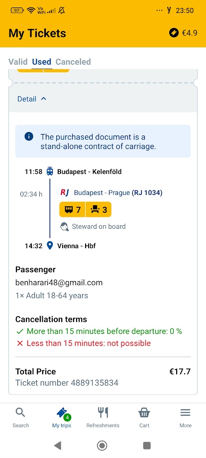Tap Android back navigation button
Viewport: 206px width, 458px height.
click(x=58, y=446)
